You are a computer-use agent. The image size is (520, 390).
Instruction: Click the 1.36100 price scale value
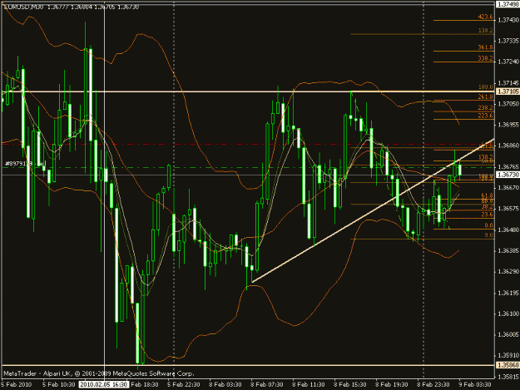pyautogui.click(x=508, y=313)
